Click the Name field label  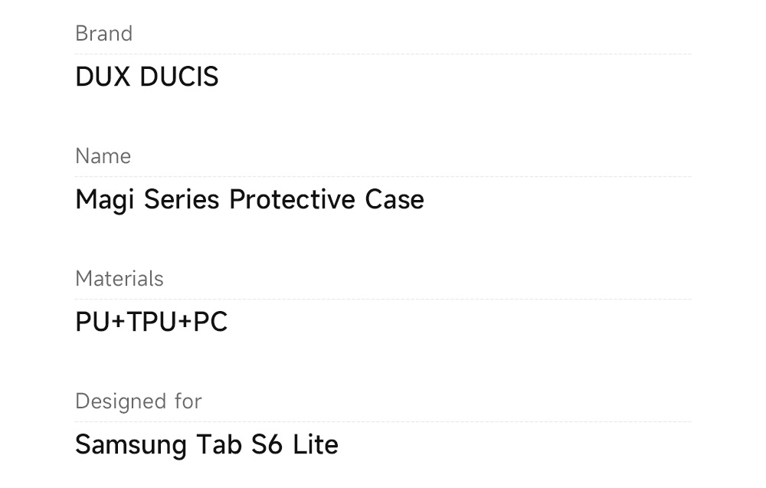(x=103, y=156)
